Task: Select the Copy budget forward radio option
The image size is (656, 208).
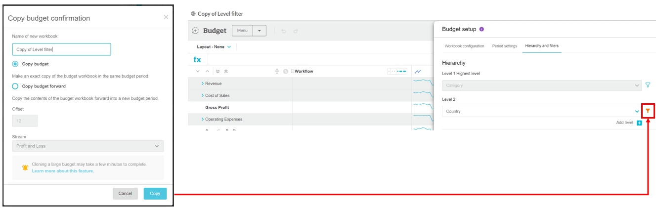Action: (15, 86)
